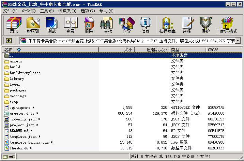Launch the 向导 (Wizard) tool
This screenshot has height=161, width=244.
pyautogui.click(x=126, y=25)
